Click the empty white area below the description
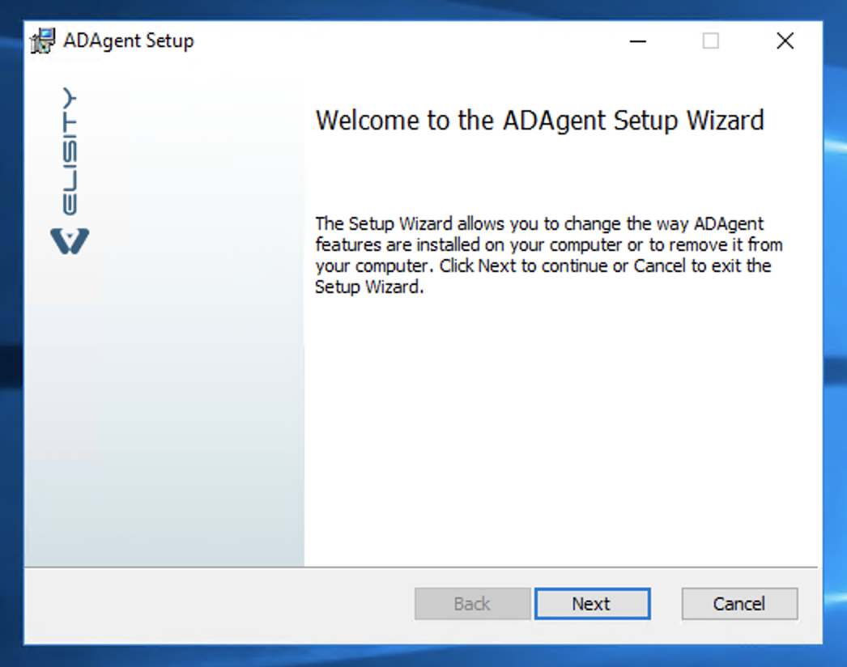 click(x=560, y=432)
